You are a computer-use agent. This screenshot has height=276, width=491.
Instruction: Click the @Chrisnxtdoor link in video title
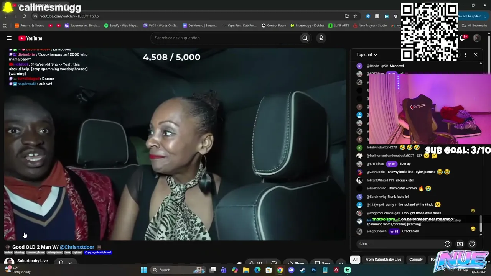click(x=77, y=247)
